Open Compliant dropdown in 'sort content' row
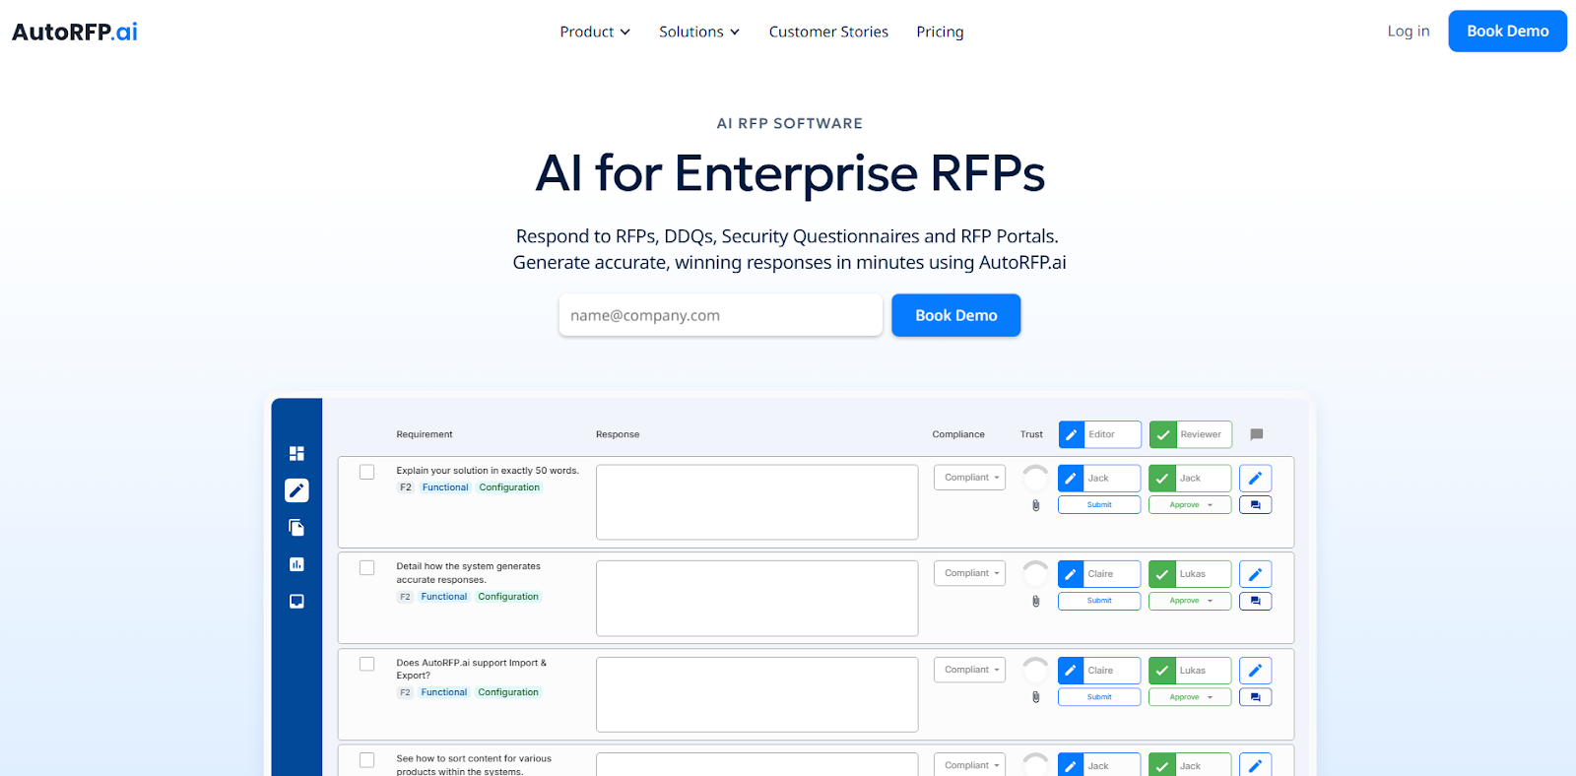 [x=970, y=765]
